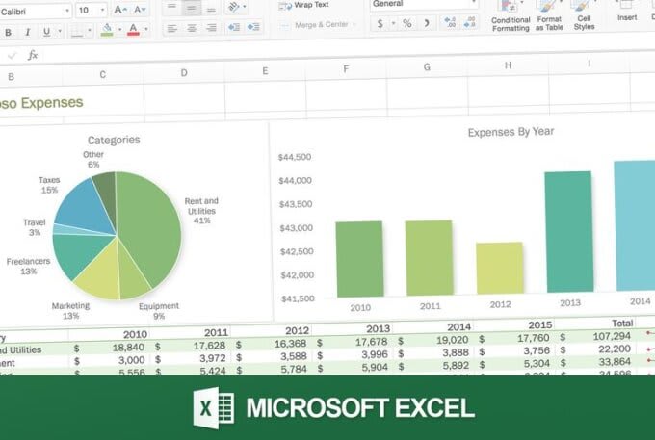Click the 2010 bar in chart
The width and height of the screenshot is (655, 440).
click(x=359, y=259)
